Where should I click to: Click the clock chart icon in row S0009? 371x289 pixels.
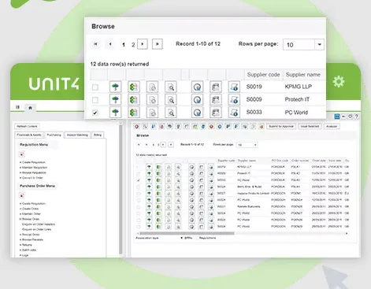197,100
